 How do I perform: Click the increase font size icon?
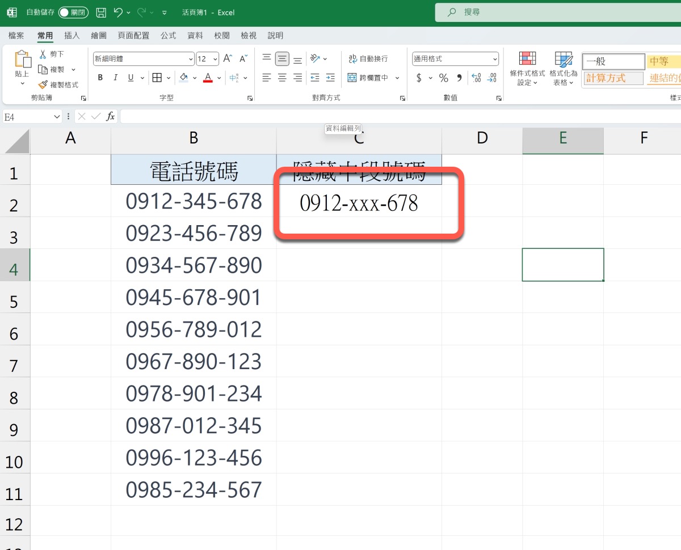[x=228, y=58]
